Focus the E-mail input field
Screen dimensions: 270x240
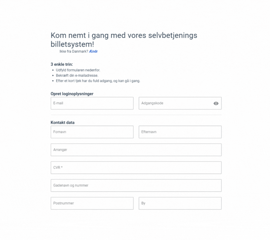coord(92,103)
